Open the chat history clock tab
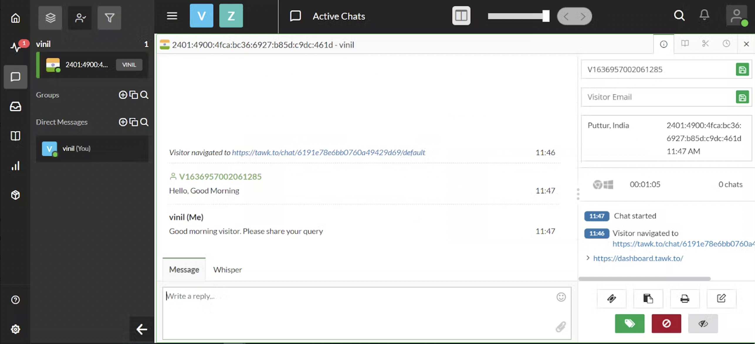The width and height of the screenshot is (755, 344). click(726, 44)
